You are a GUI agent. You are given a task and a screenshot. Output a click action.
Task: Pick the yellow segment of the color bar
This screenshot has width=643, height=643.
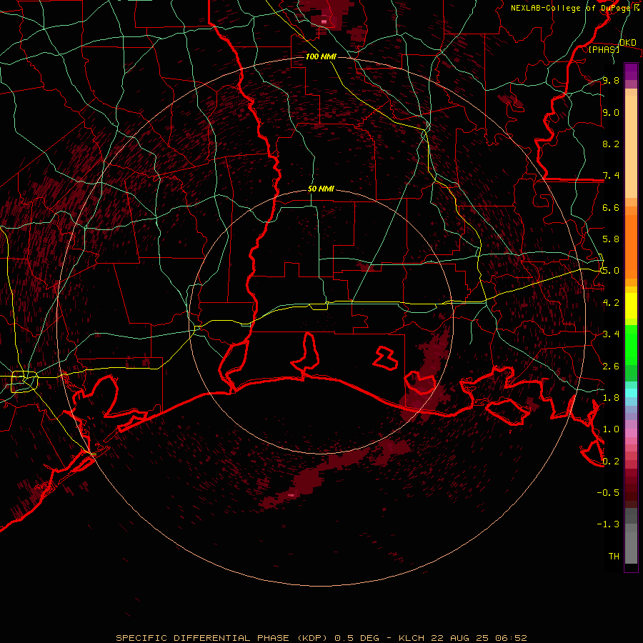pyautogui.click(x=631, y=306)
